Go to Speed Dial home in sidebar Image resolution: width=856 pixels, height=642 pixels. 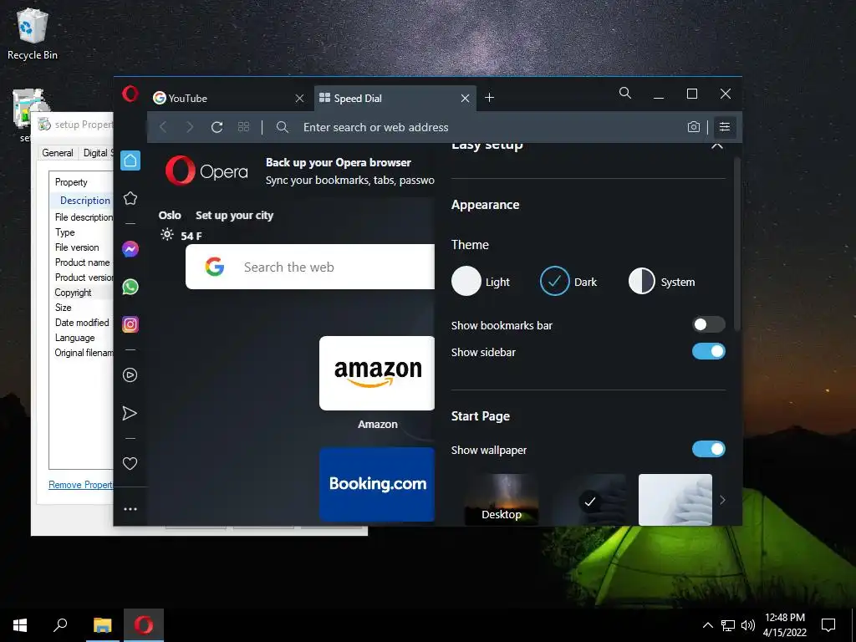pos(130,160)
